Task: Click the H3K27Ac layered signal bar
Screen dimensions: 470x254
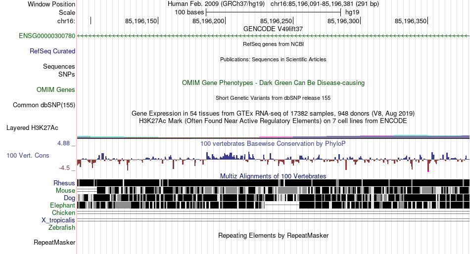Action: click(273, 137)
